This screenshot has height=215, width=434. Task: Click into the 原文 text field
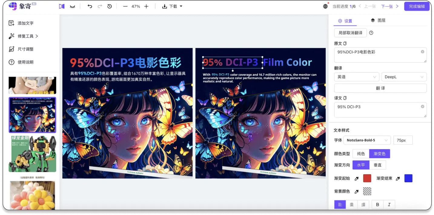pyautogui.click(x=380, y=55)
